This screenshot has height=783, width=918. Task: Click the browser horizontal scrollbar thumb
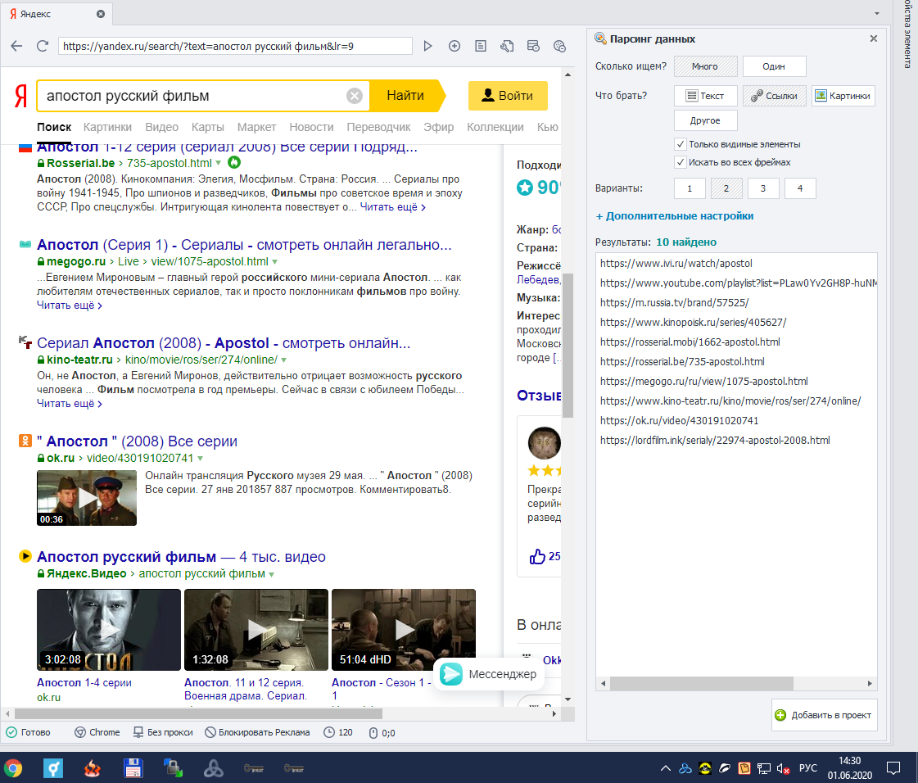coord(198,714)
